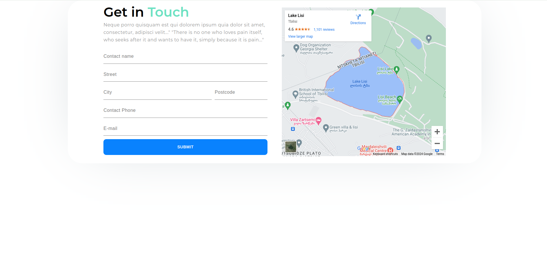This screenshot has height=276, width=547.
Task: Click the Dog Organization Georgia Shelter pin
Action: (296, 48)
